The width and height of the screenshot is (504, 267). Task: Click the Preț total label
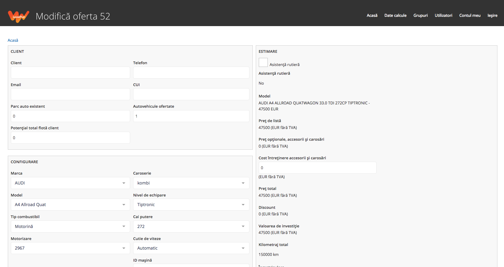[x=267, y=188]
